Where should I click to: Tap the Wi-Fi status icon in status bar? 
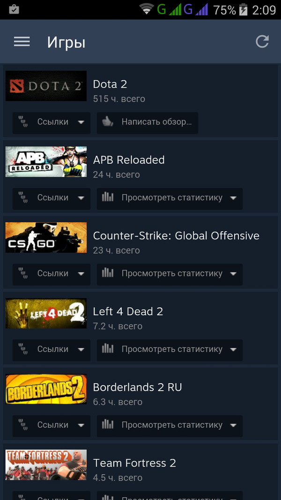[x=147, y=9]
